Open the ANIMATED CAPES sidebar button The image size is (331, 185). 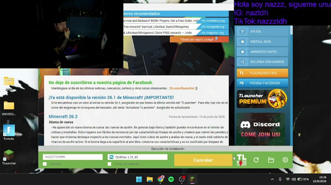pyautogui.click(x=262, y=52)
